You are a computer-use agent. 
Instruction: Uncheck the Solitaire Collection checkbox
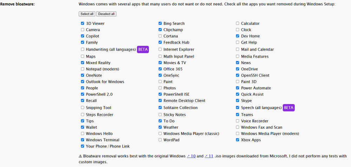coord(160,107)
